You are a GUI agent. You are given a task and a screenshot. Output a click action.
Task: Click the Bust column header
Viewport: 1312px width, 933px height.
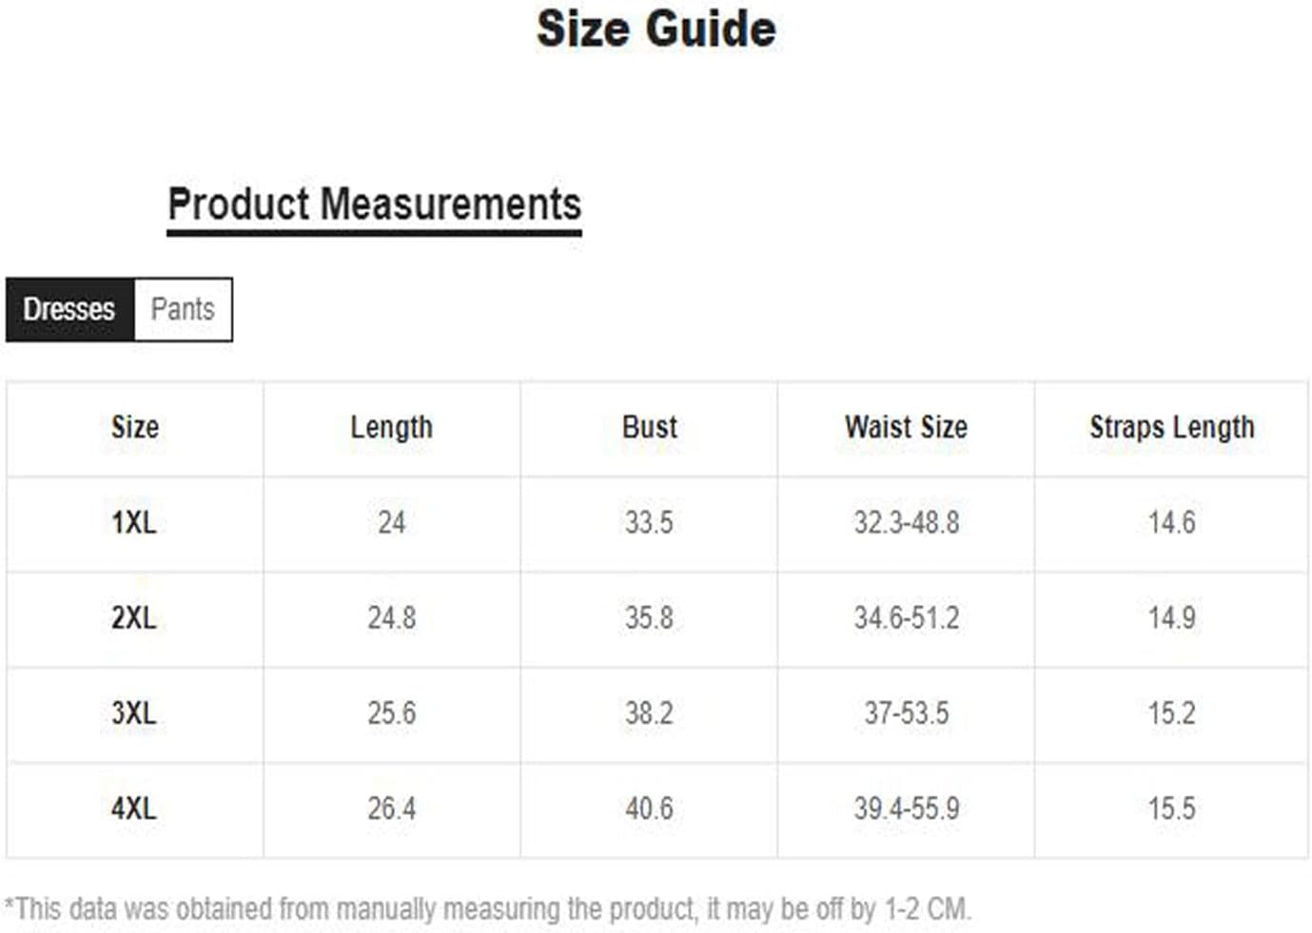pos(650,427)
